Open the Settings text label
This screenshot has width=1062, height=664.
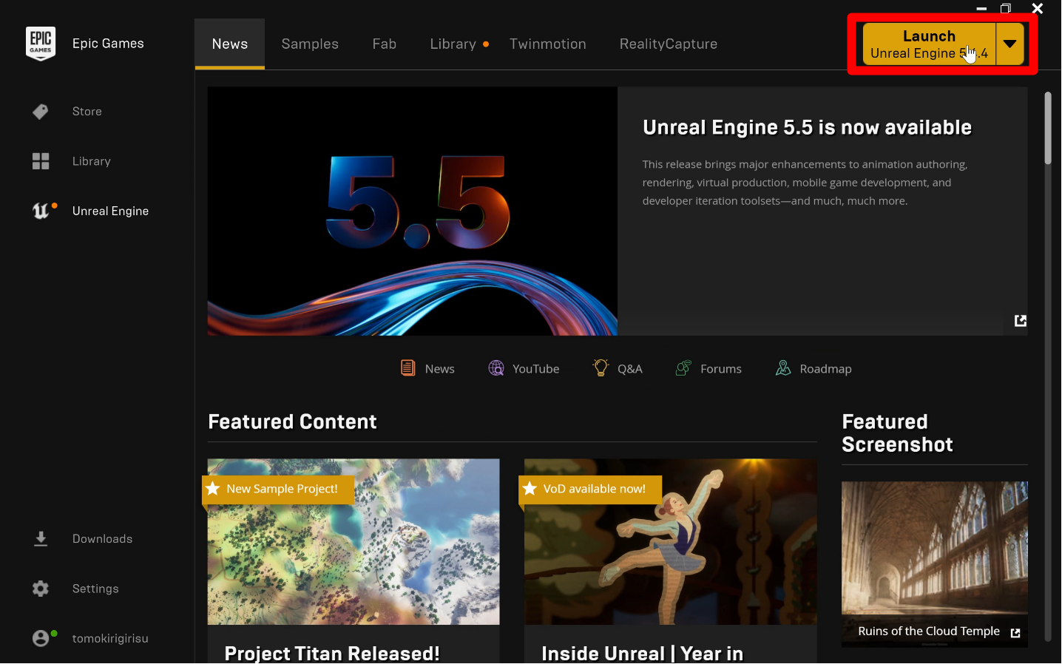pos(95,589)
